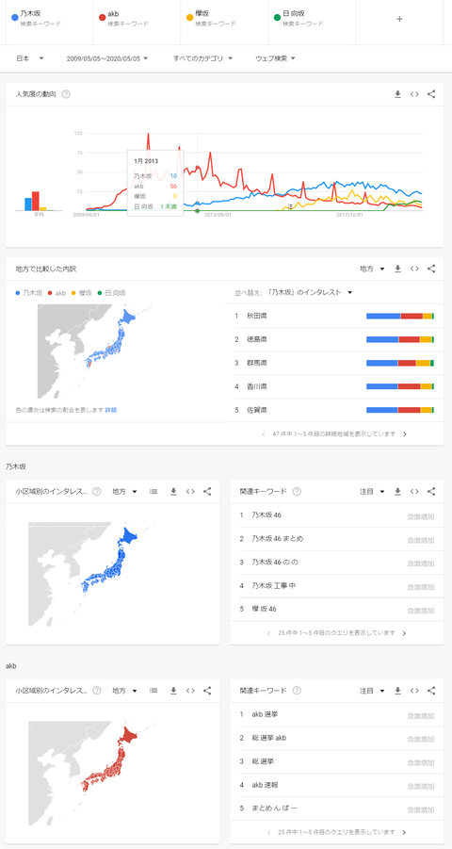Switch akb region map to list view

153,691
